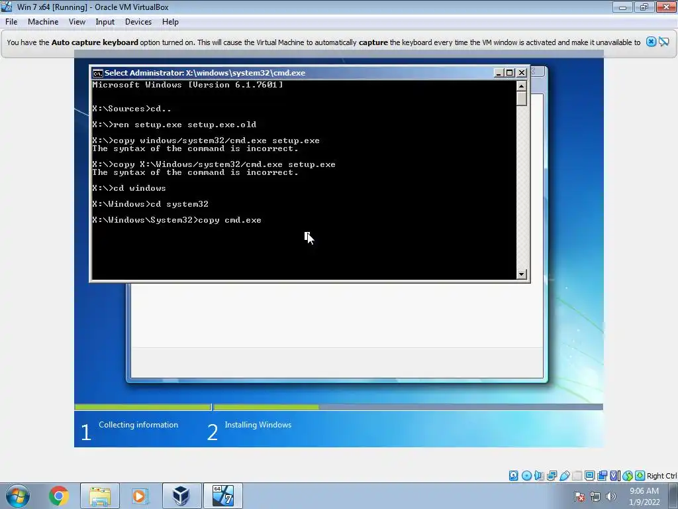Viewport: 678px width, 509px height.
Task: Click the optical drive status icon
Action: (526, 476)
